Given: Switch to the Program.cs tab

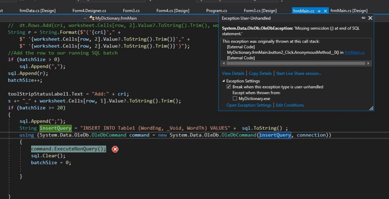Looking at the screenshot, I should (x=216, y=11).
